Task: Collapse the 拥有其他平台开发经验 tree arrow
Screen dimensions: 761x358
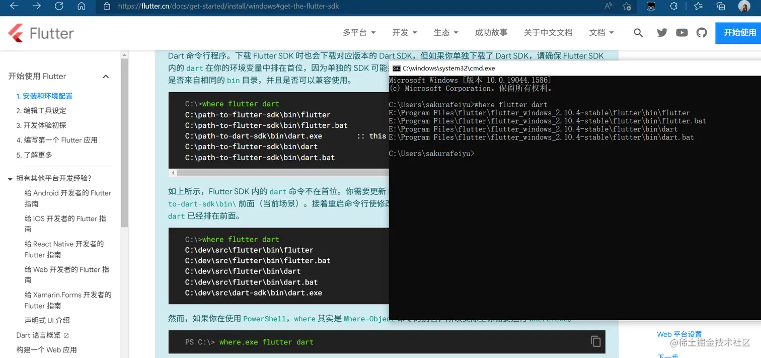Action: coord(10,179)
